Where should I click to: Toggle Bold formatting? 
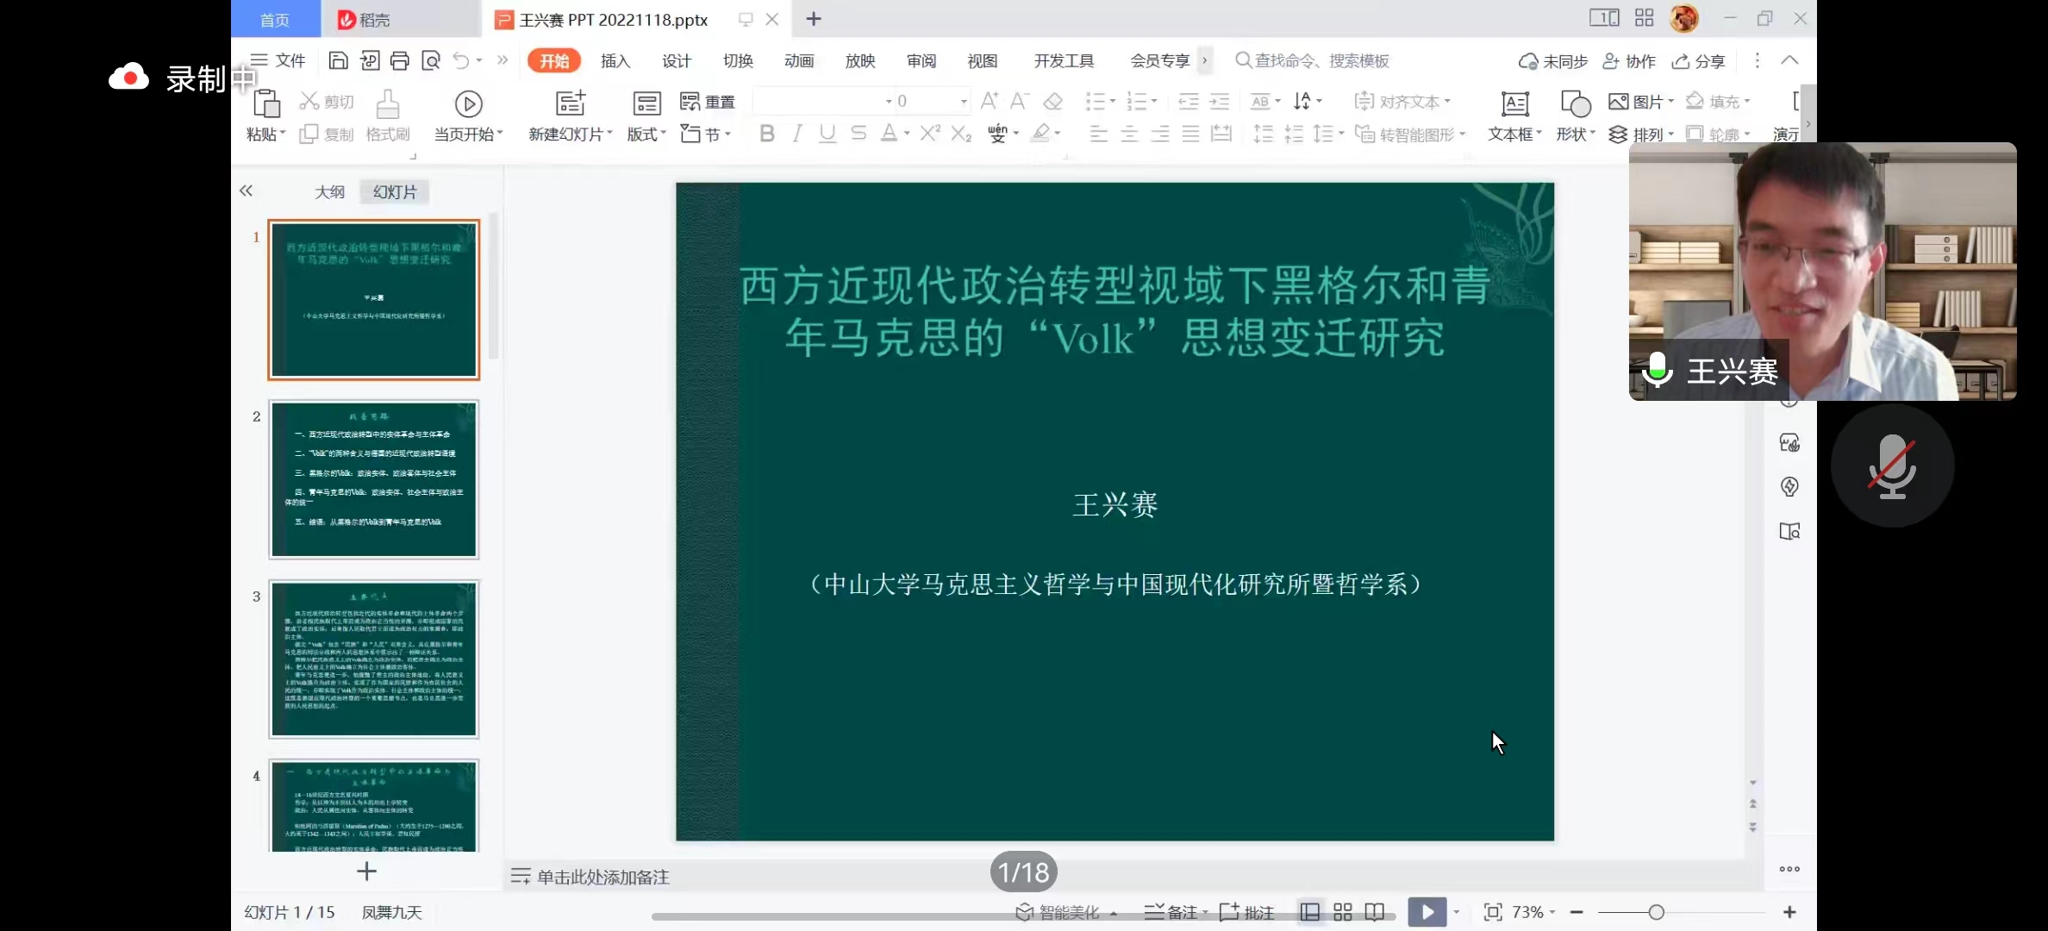(x=766, y=134)
